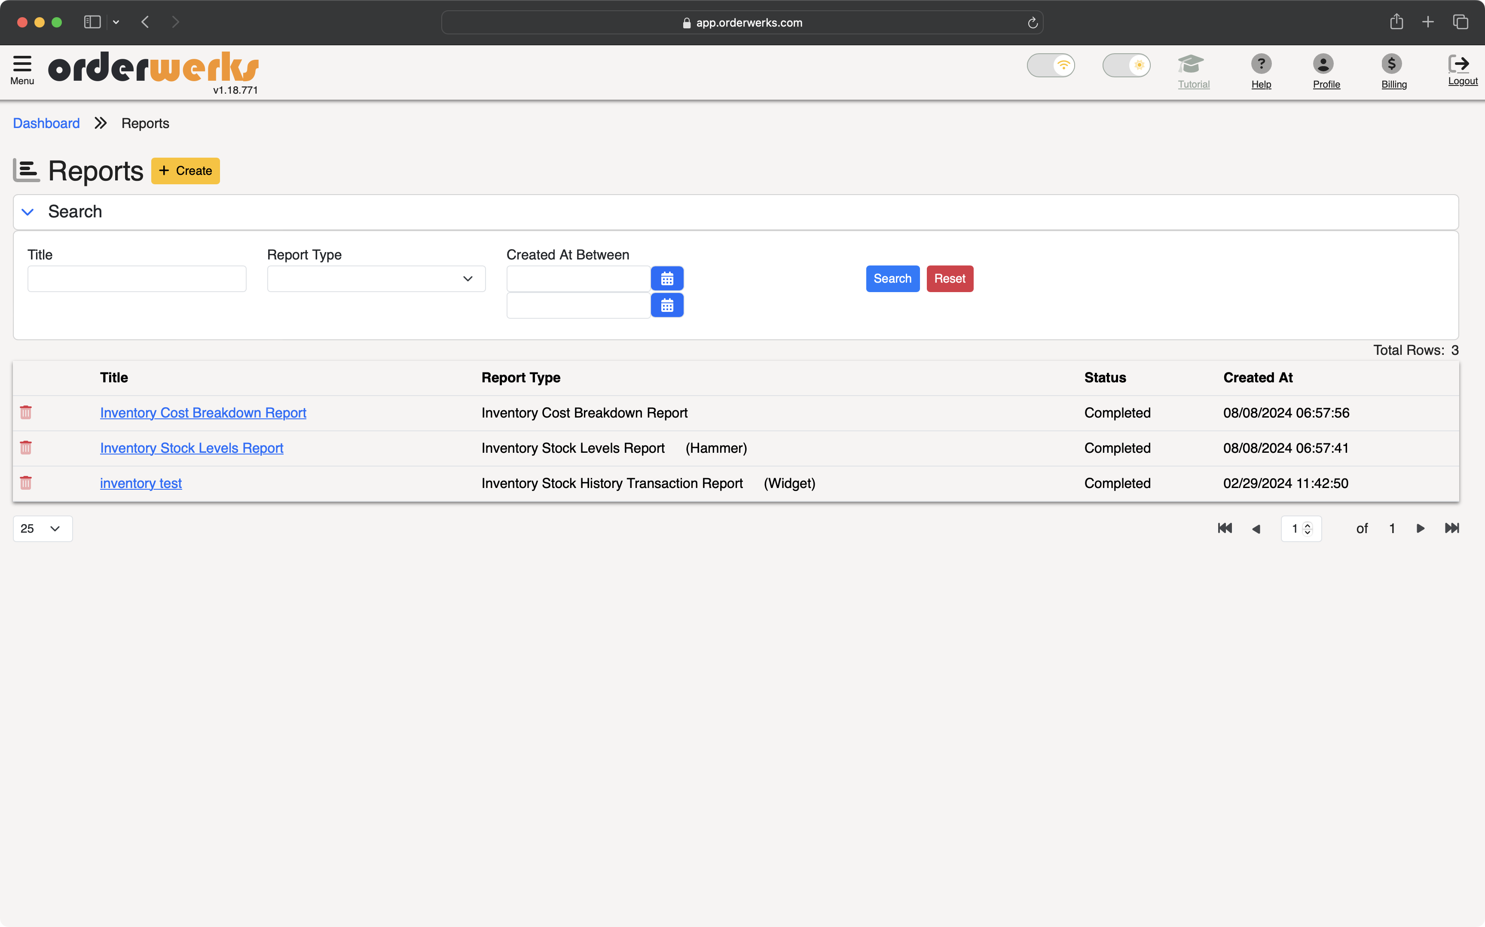This screenshot has width=1485, height=927.
Task: Open the Report Type dropdown
Action: click(376, 279)
